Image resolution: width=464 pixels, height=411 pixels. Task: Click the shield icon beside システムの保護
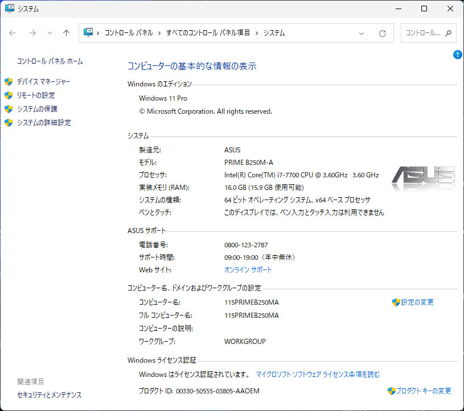point(9,109)
